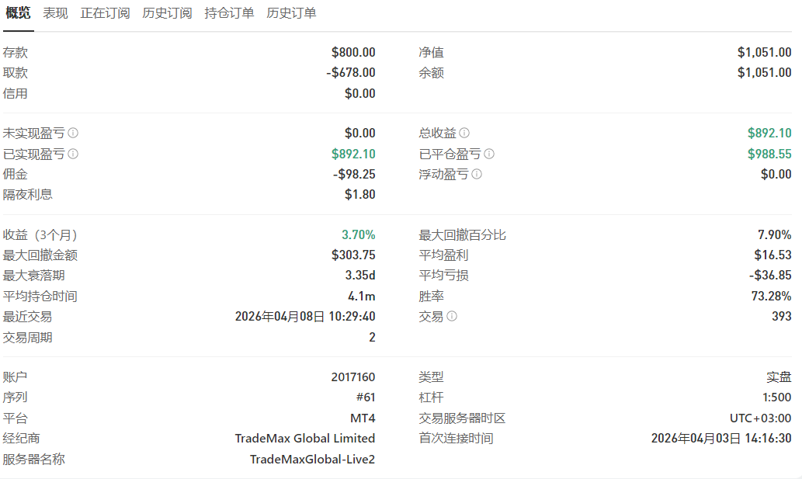
Task: Click the info icon beside 已实现盈亏
Action: pyautogui.click(x=73, y=154)
